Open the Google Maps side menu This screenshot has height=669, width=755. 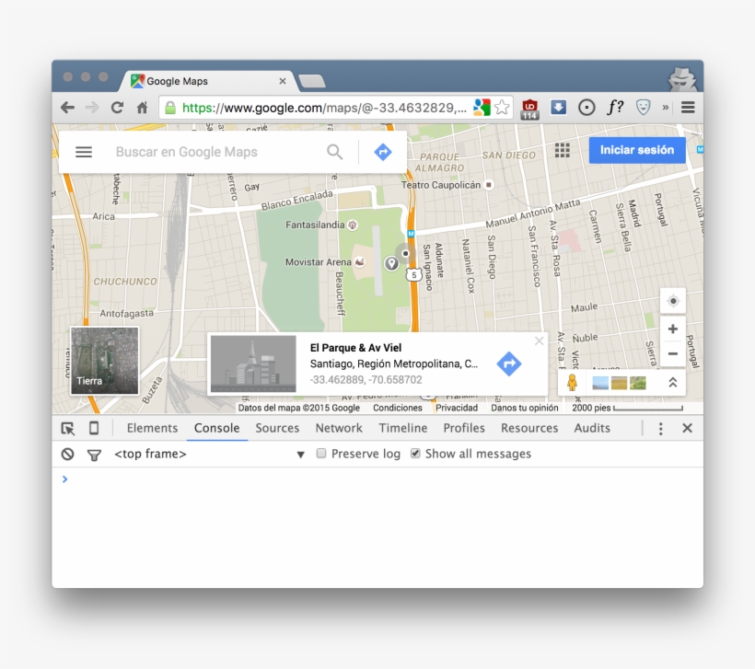(84, 152)
